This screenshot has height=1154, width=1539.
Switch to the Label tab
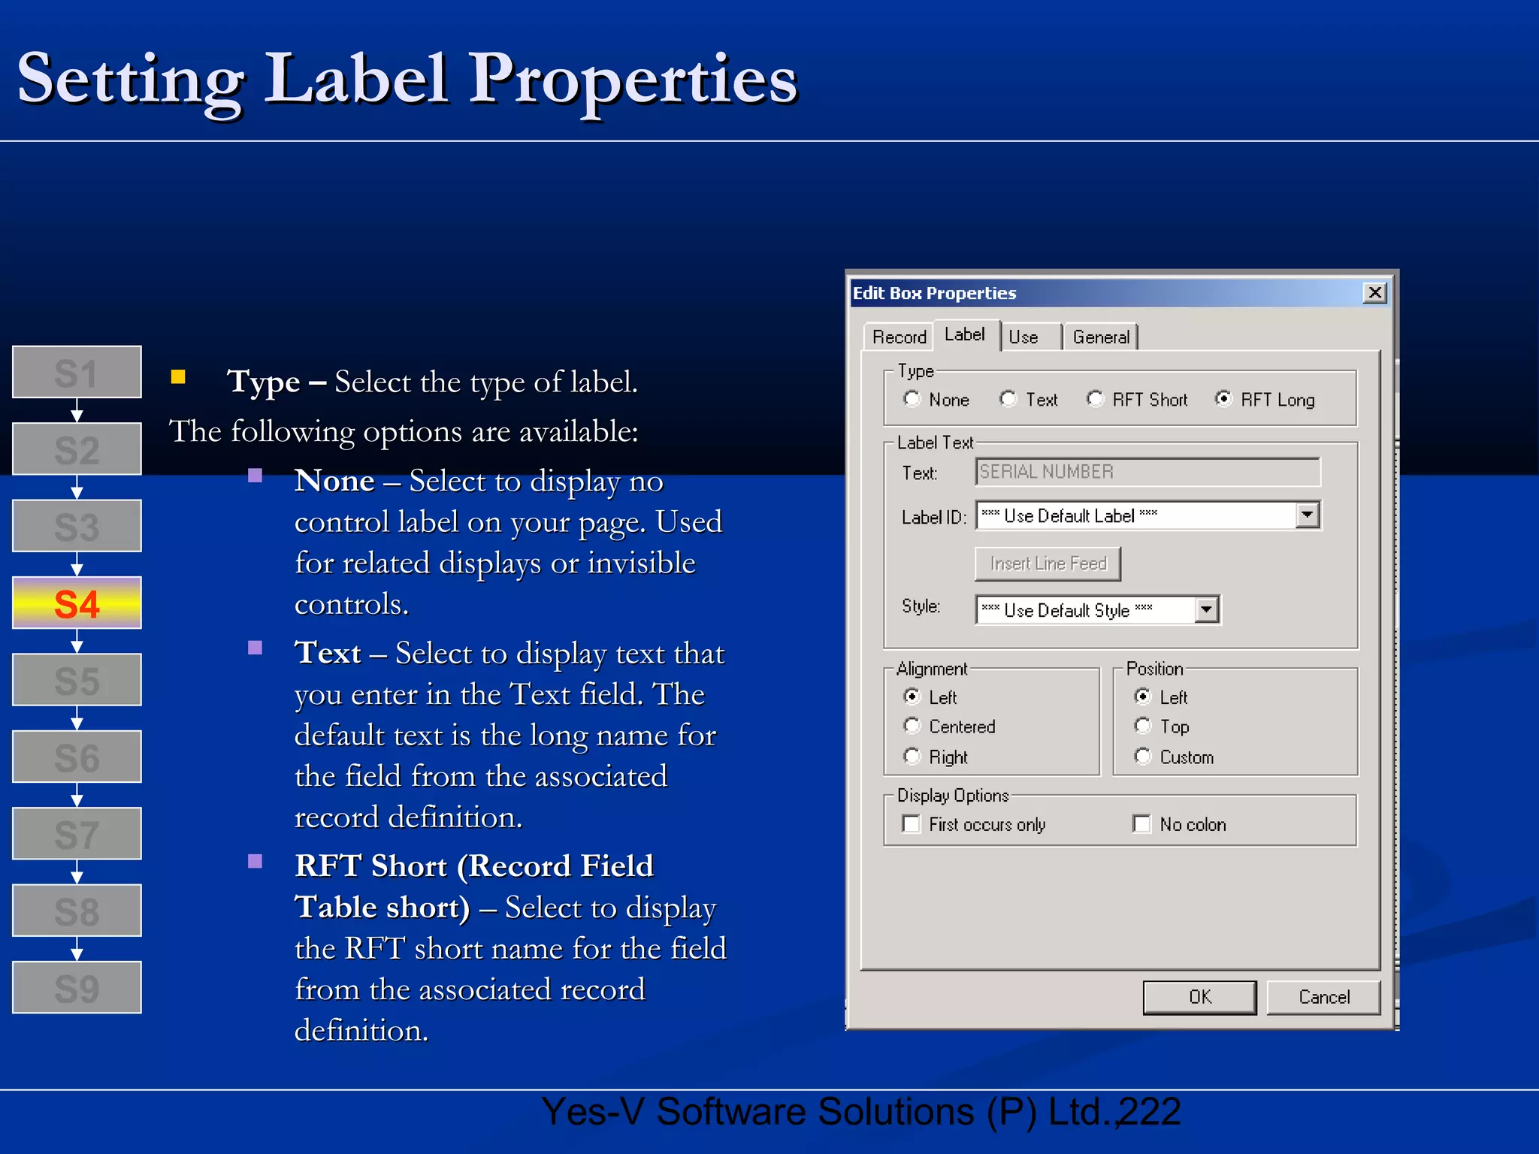(x=965, y=335)
